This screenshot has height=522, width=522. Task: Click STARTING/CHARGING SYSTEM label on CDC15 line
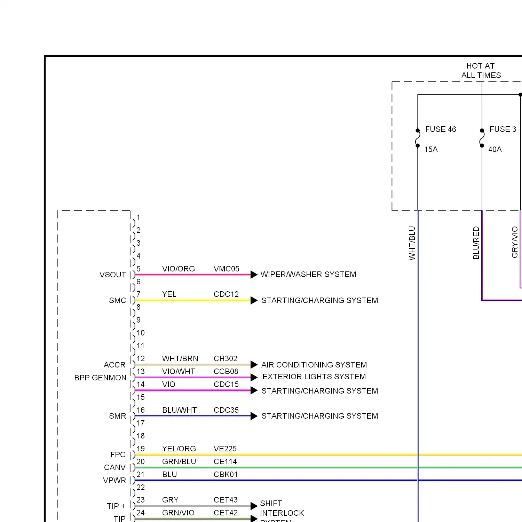pyautogui.click(x=319, y=391)
